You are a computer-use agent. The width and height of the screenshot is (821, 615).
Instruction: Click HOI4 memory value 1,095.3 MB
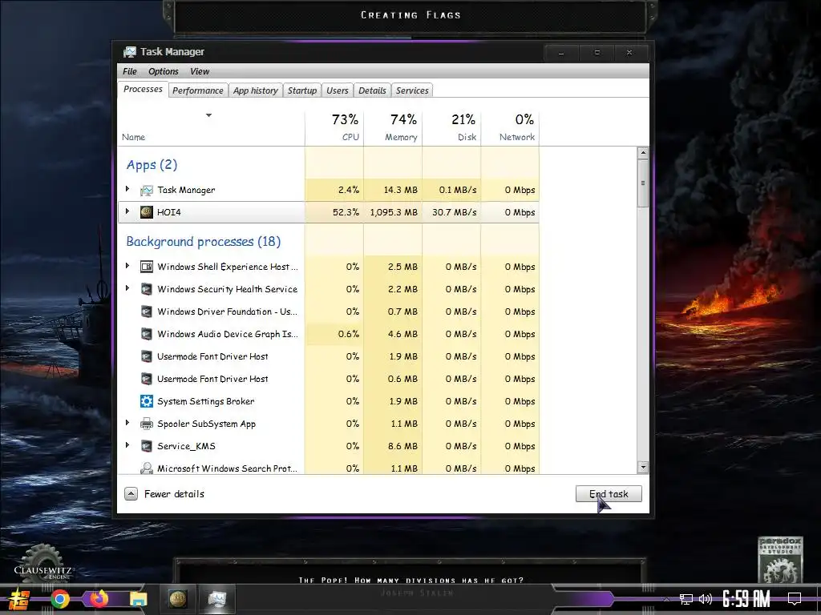(x=394, y=212)
